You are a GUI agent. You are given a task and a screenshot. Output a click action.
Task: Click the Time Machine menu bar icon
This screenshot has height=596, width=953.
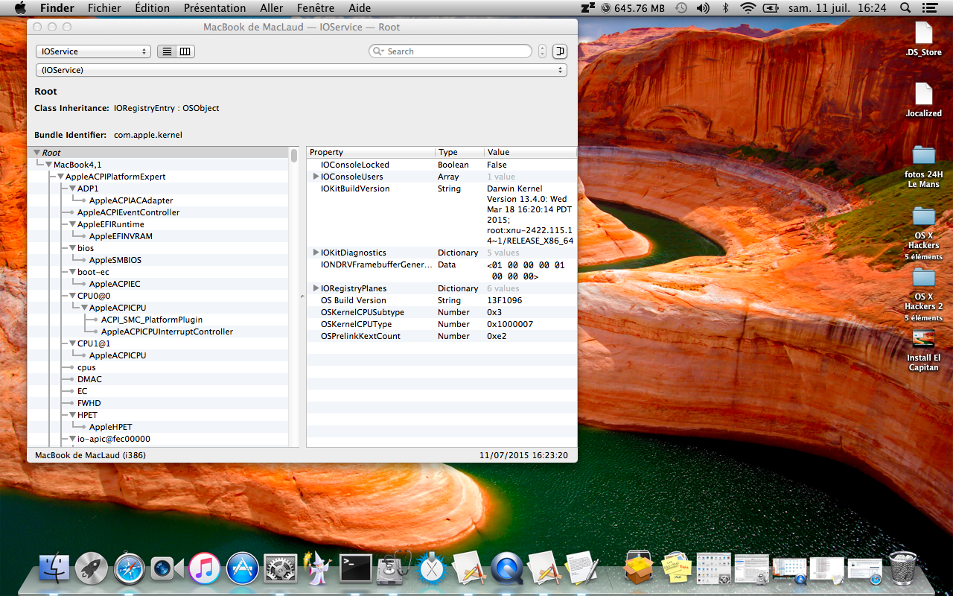[681, 8]
